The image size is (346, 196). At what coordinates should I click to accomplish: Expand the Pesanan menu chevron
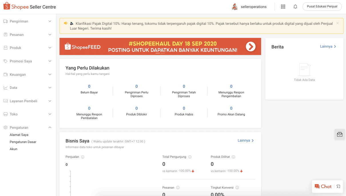pyautogui.click(x=50, y=35)
